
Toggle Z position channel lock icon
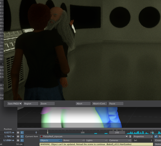[x=18, y=140]
